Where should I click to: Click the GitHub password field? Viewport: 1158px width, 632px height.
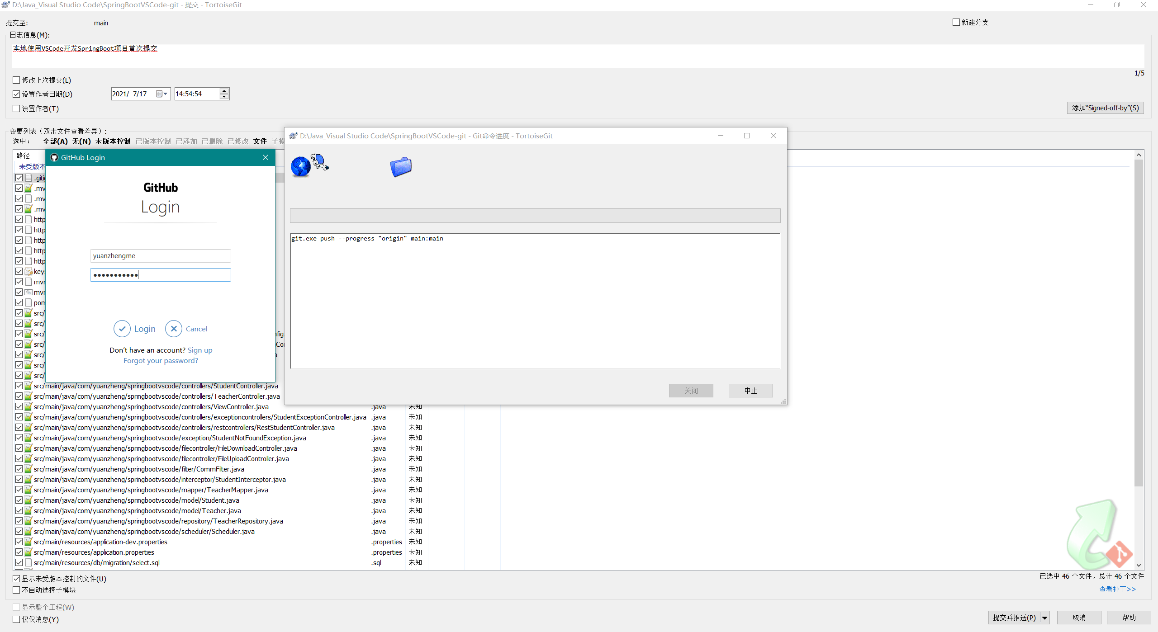(160, 275)
